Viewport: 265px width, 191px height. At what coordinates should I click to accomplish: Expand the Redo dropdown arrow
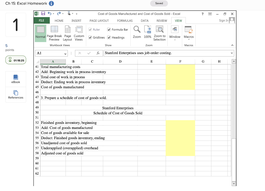[x=63, y=13]
